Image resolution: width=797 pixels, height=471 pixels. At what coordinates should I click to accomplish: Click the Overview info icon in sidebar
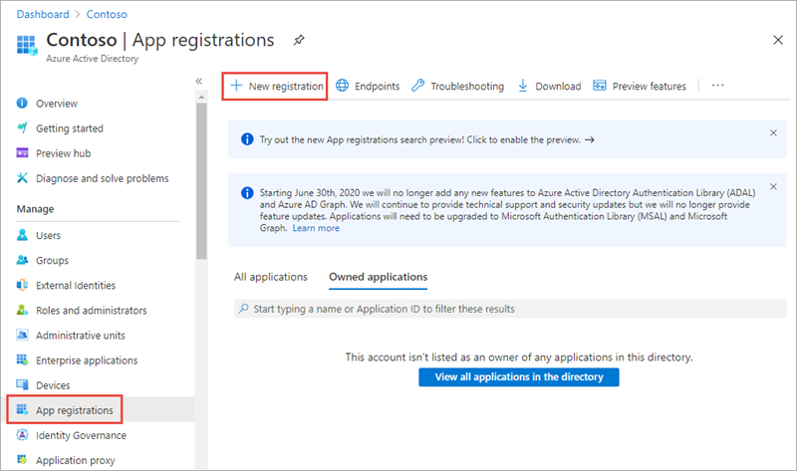[22, 104]
